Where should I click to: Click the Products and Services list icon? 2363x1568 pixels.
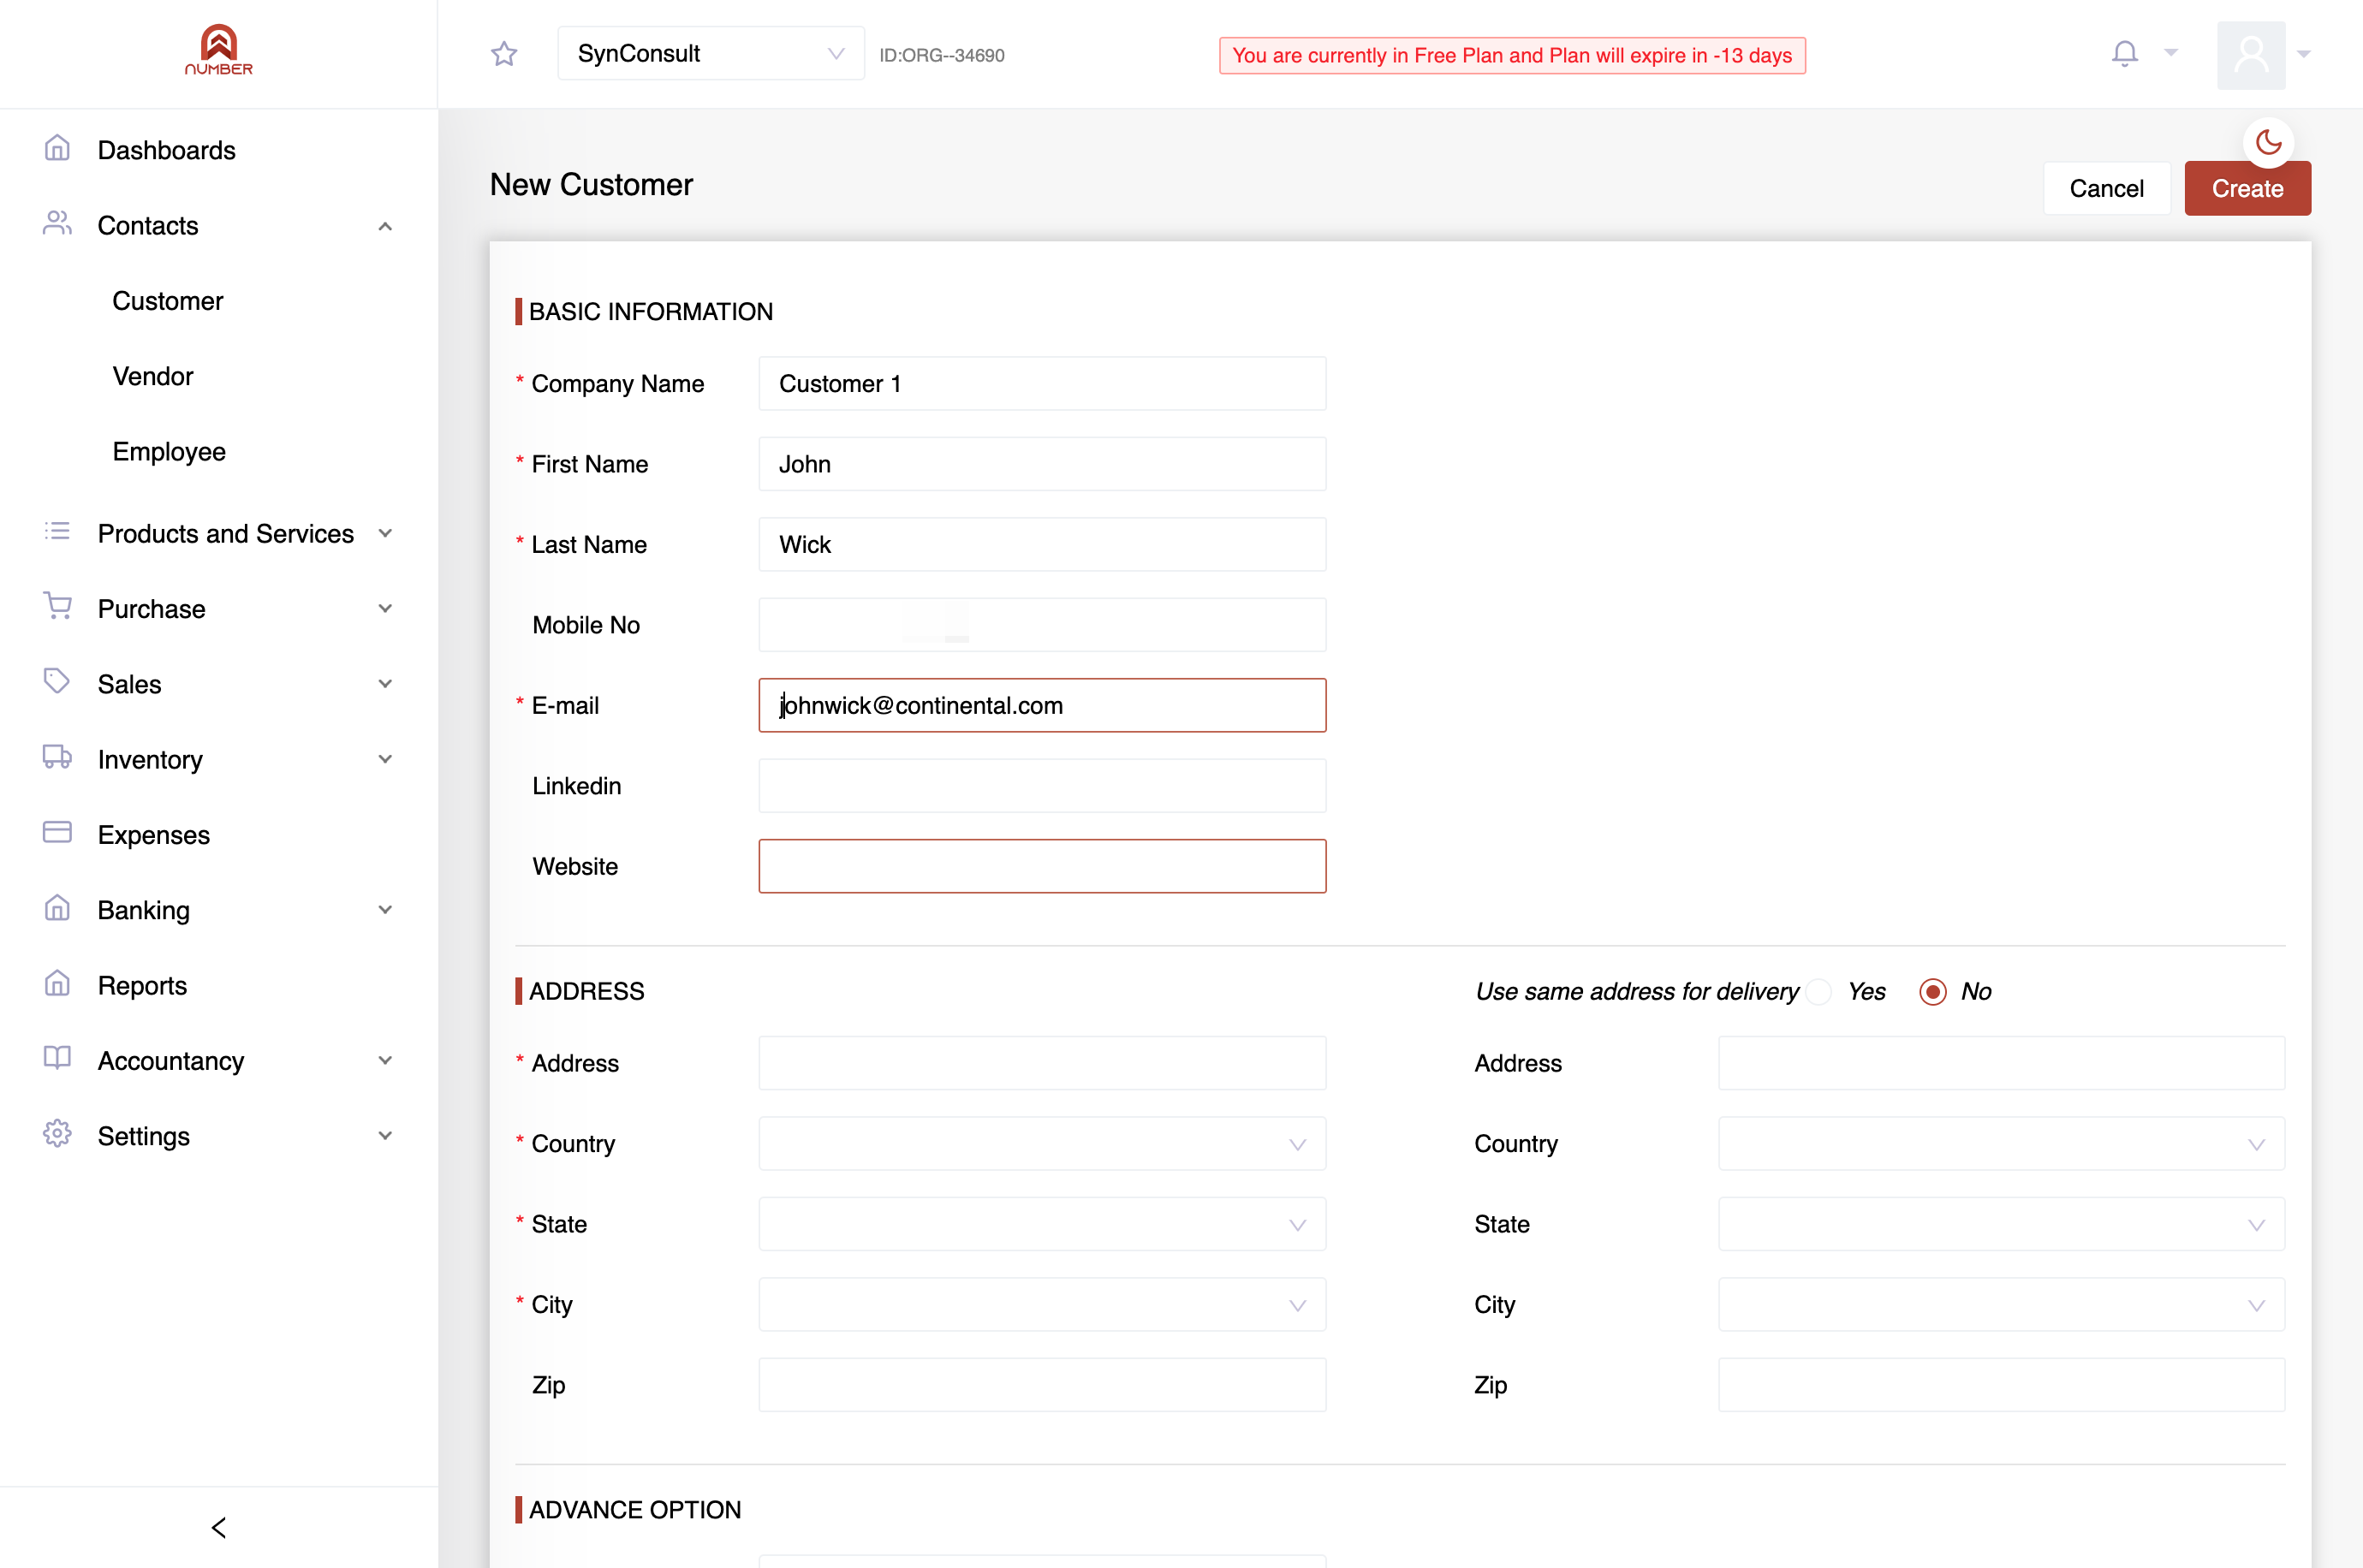click(x=57, y=532)
